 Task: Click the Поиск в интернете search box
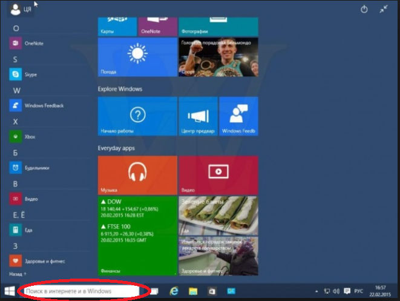79,291
